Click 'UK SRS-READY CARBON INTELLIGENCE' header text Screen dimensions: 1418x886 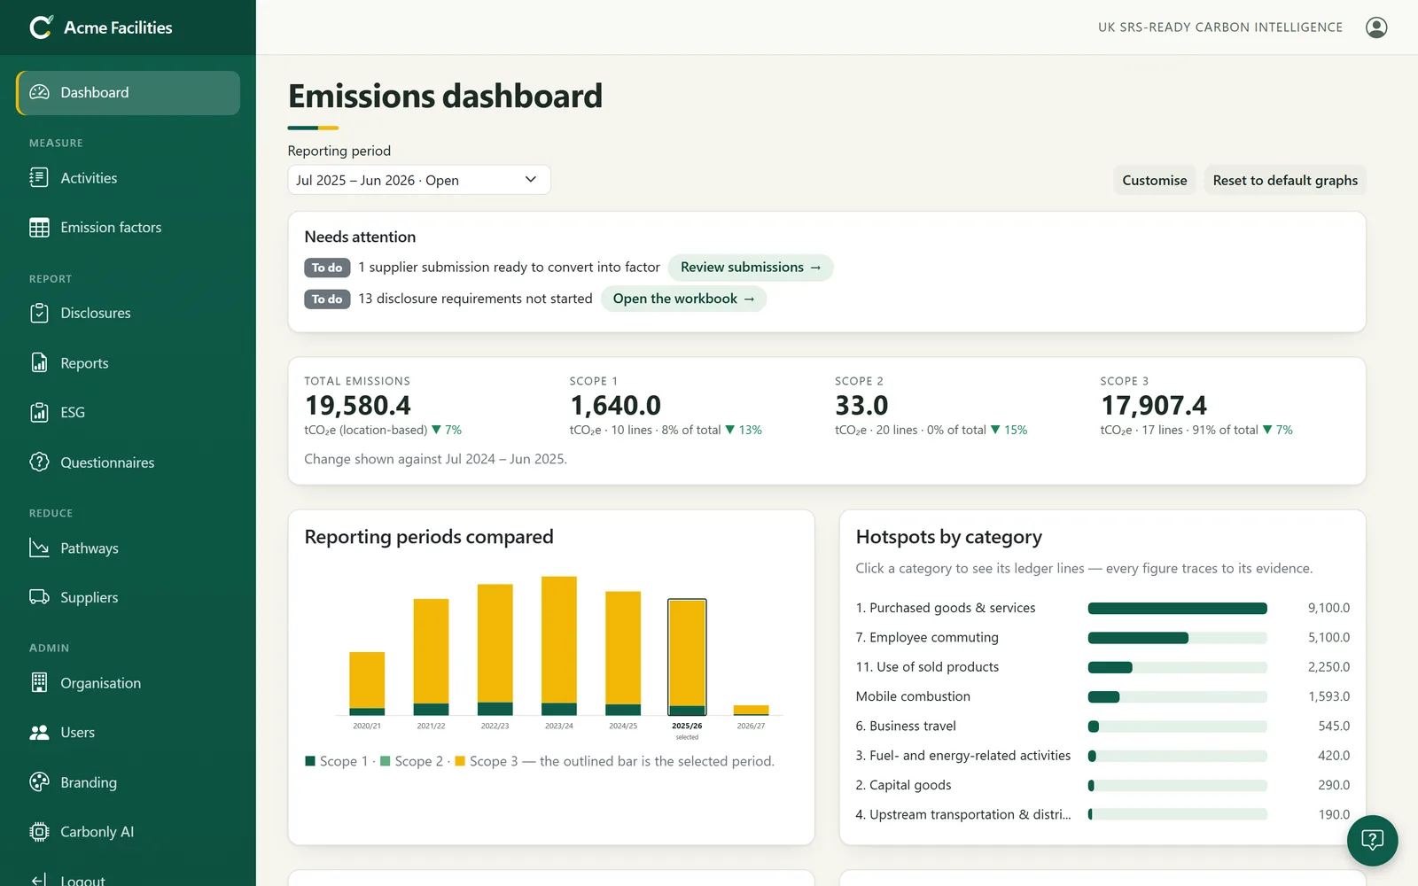tap(1220, 27)
